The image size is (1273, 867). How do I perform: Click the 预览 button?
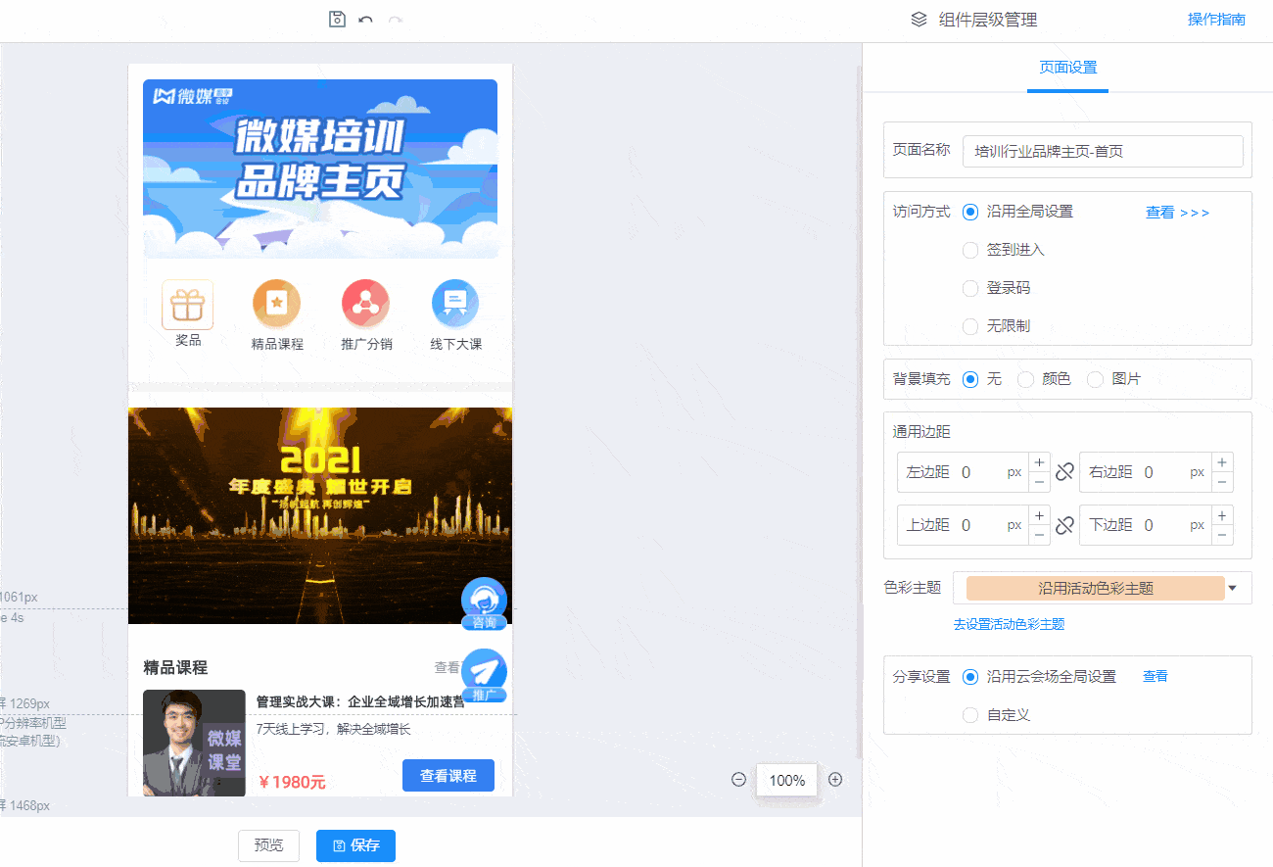pyautogui.click(x=268, y=845)
